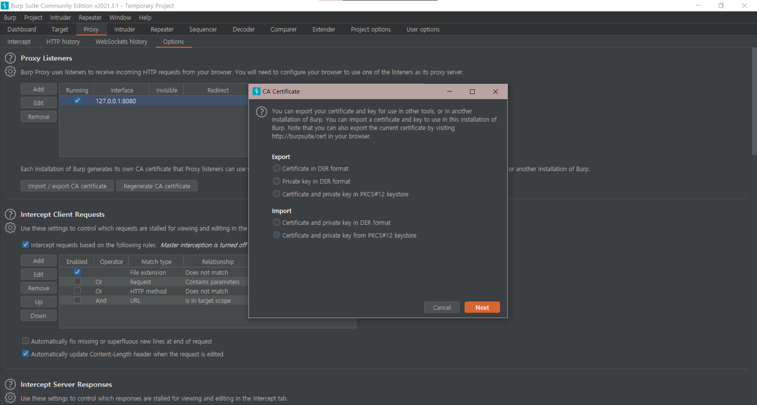757x405 pixels.
Task: Click Burp Suite logo in main title bar
Action: (5, 5)
